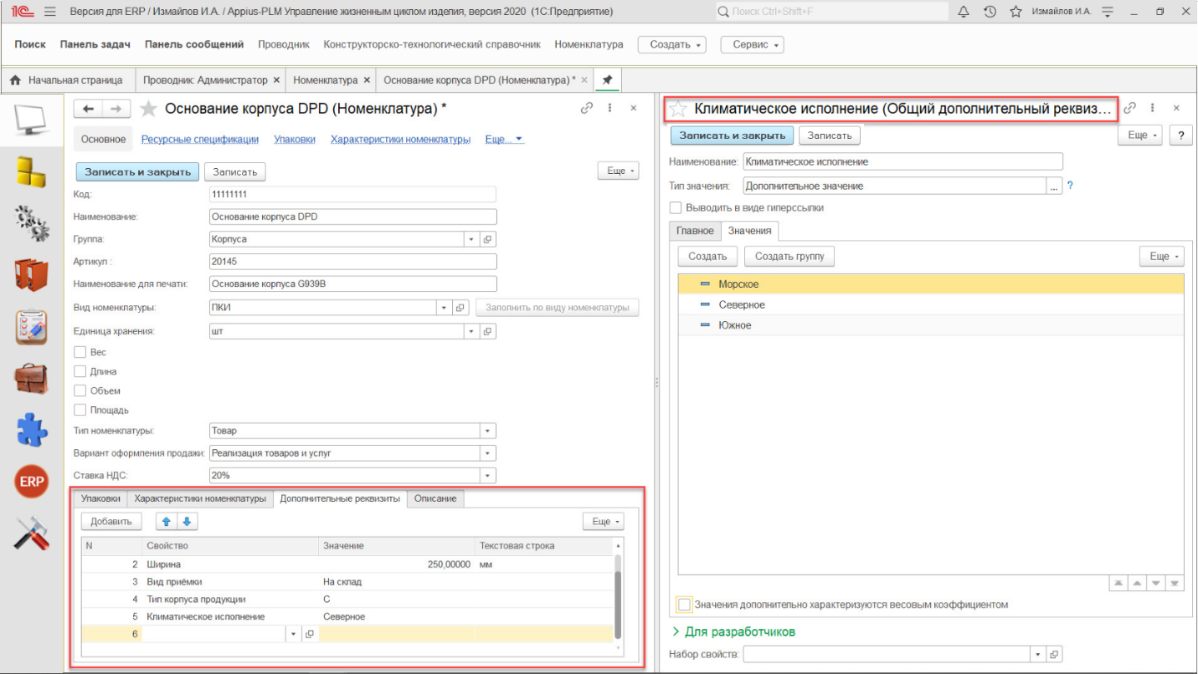Expand the Тип номенклатуры dropdown
The height and width of the screenshot is (674, 1198).
click(487, 431)
